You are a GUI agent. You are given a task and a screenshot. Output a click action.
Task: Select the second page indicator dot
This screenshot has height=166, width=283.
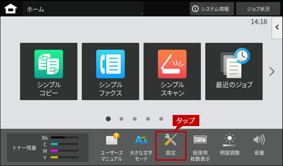pos(121,119)
